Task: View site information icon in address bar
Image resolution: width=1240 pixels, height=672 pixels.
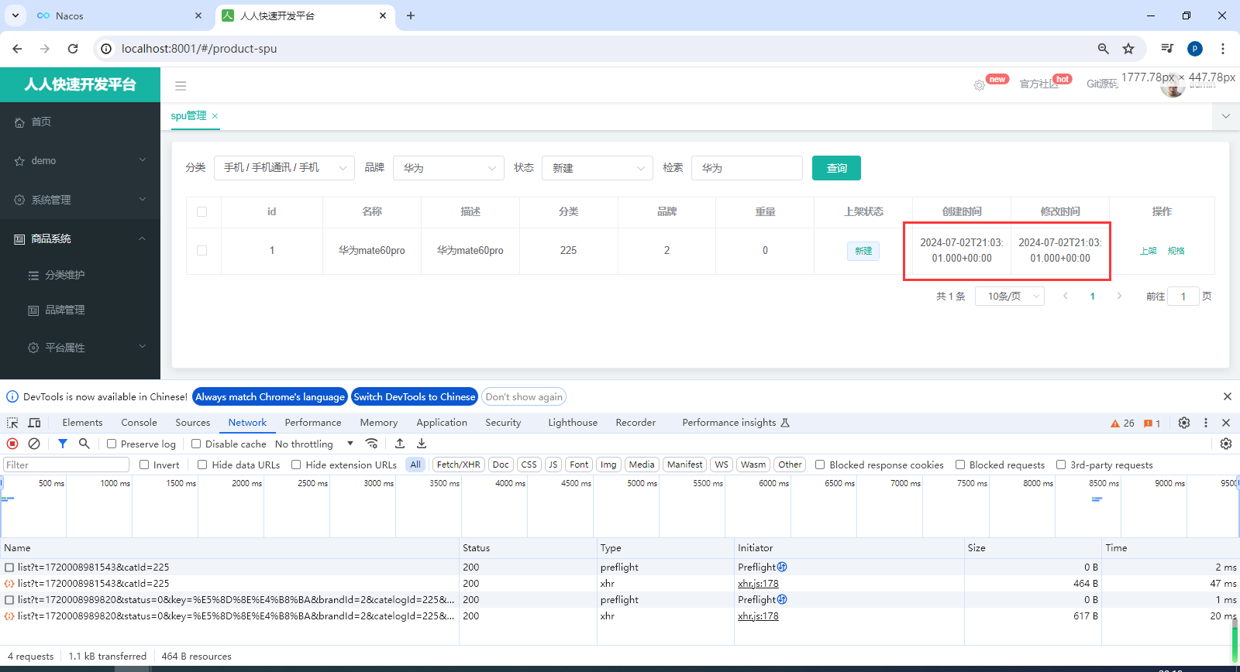Action: pyautogui.click(x=106, y=48)
